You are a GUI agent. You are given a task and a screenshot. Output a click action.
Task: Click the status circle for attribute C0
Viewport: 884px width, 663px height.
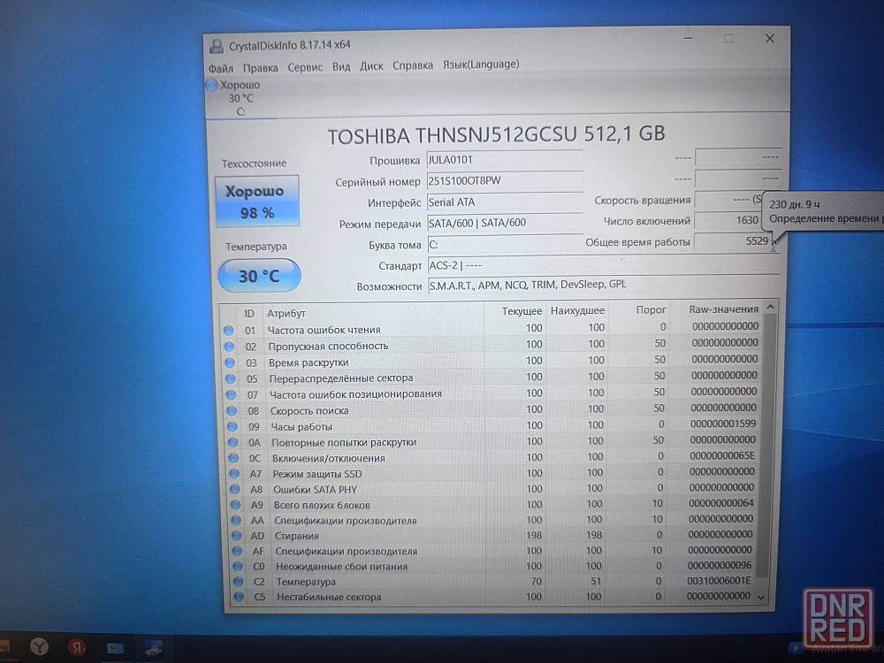click(x=237, y=566)
